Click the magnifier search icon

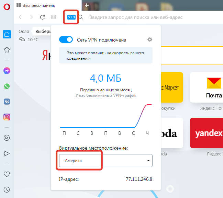click(81, 17)
